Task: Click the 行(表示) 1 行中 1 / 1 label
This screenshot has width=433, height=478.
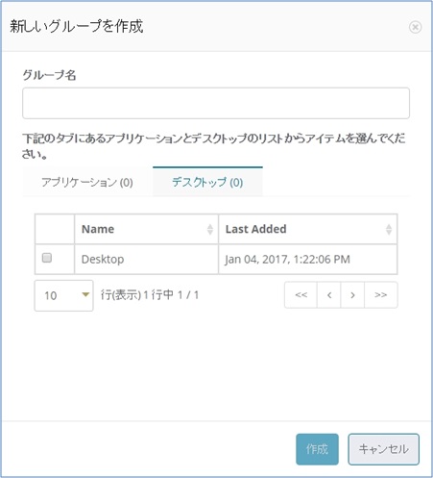Action: [x=150, y=295]
